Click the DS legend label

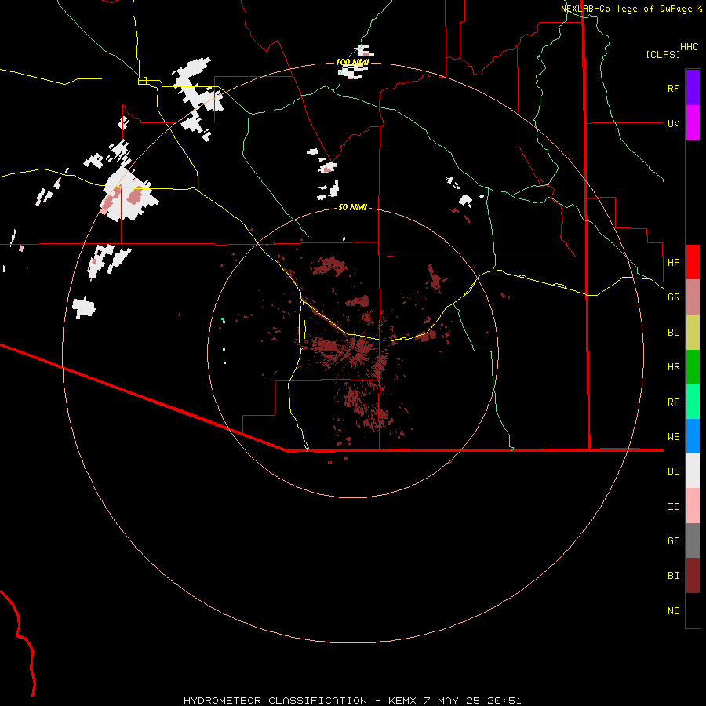pos(673,471)
